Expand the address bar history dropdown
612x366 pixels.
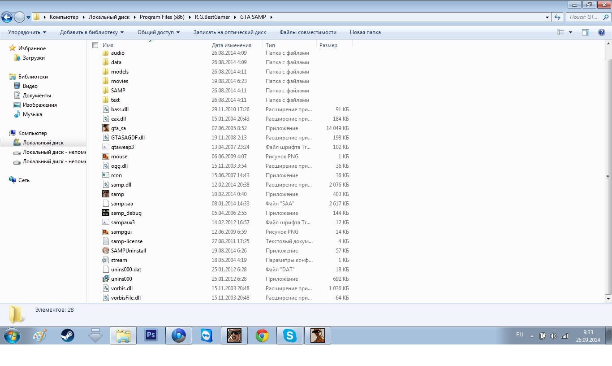click(547, 17)
